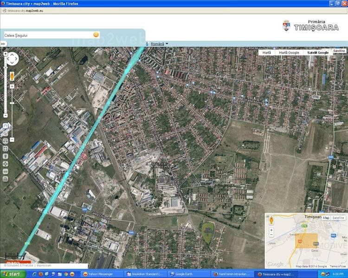Viewport: 348px width, 278px height.
Task: Select the Satelit Google layer
Action: coord(318,53)
